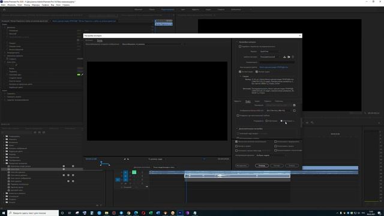Enable Use Previews checkbox
The image size is (384, 216).
click(275, 142)
